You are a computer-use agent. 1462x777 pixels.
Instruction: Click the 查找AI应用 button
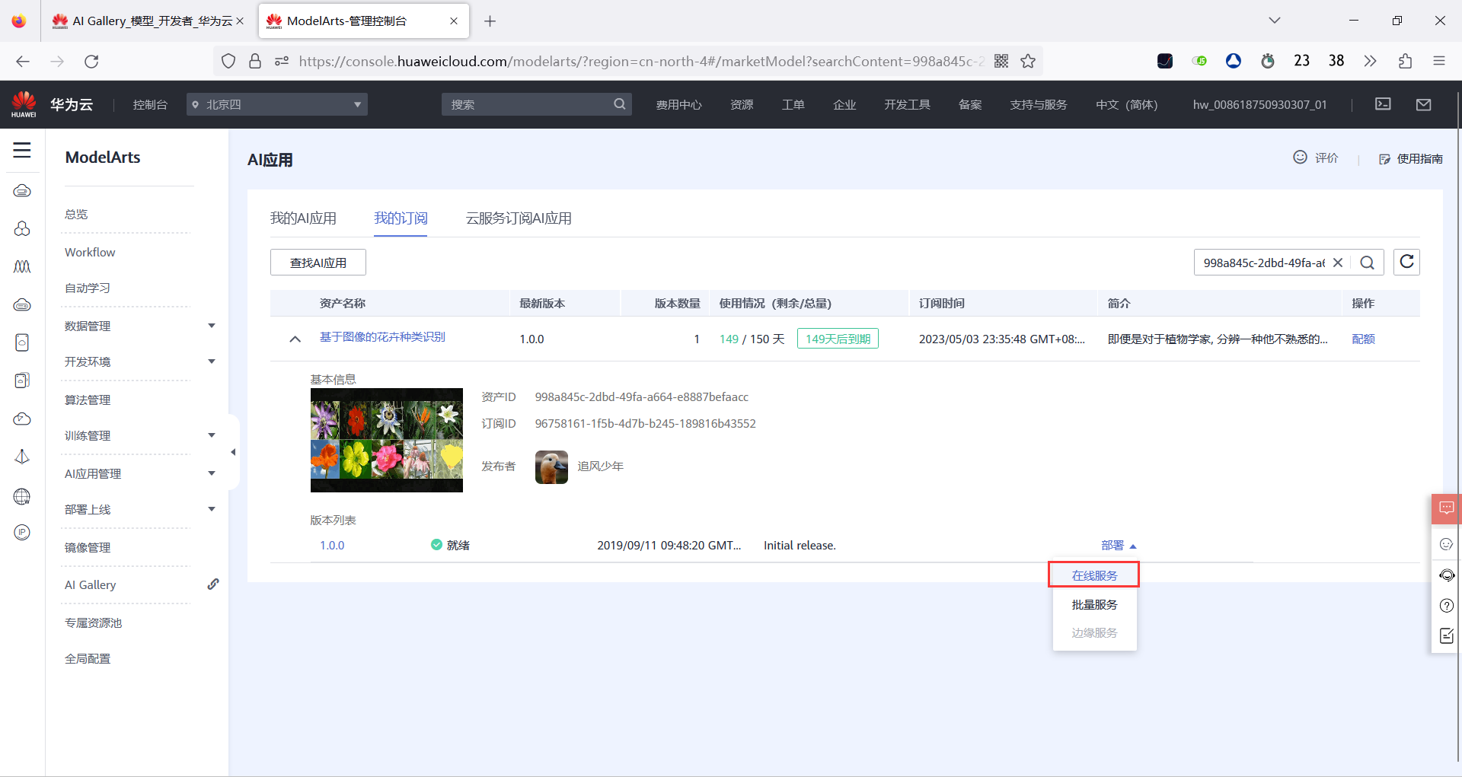pos(318,262)
